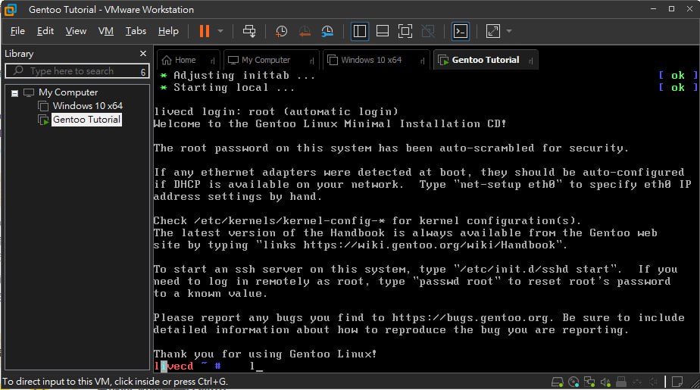700x390 pixels.
Task: Click the stretch guest display icon
Action: pos(493,31)
